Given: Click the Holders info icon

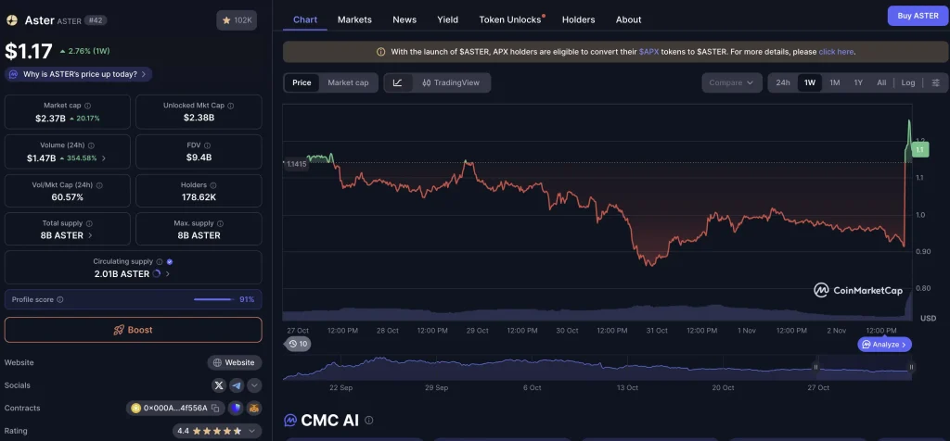Looking at the screenshot, I should 212,185.
